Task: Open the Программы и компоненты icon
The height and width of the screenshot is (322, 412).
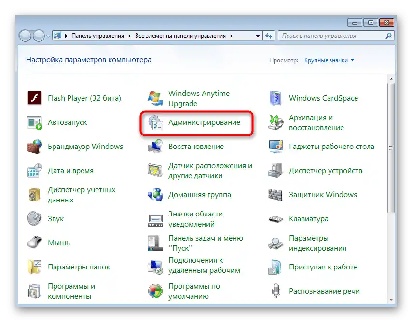Action: (x=35, y=291)
